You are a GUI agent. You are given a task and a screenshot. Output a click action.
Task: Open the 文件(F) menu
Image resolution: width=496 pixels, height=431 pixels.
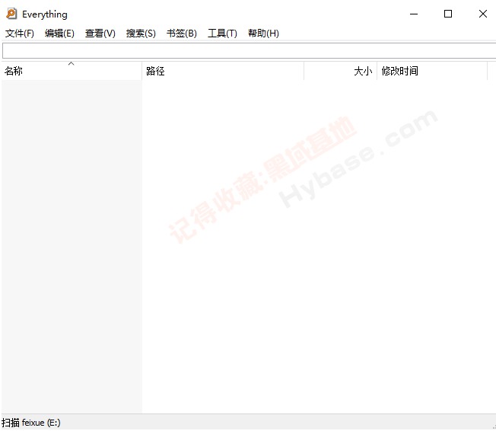tap(20, 34)
